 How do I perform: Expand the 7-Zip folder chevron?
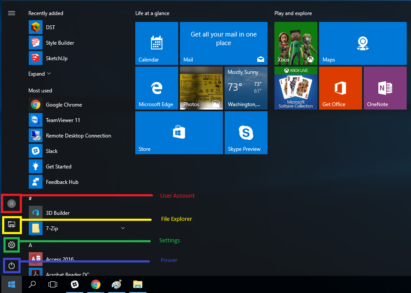coord(123,228)
